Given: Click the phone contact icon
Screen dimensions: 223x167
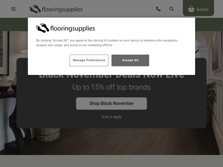Looking at the screenshot, I should click(x=158, y=9).
